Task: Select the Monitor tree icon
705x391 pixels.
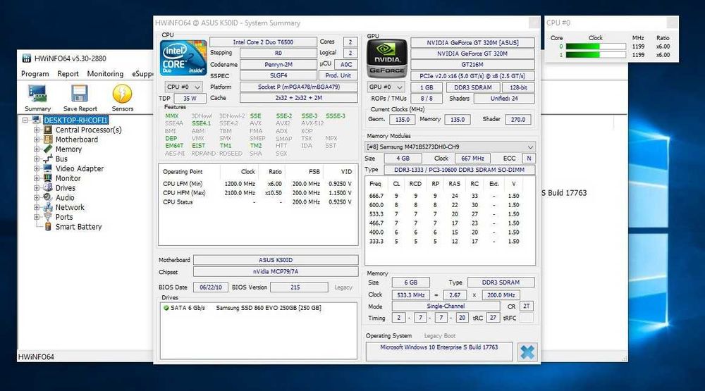Action: pyautogui.click(x=48, y=178)
